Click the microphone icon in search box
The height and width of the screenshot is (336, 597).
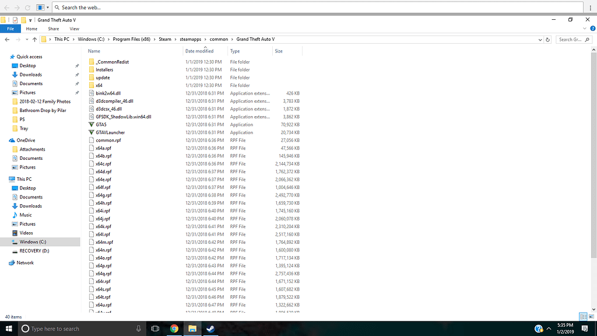pyautogui.click(x=139, y=328)
